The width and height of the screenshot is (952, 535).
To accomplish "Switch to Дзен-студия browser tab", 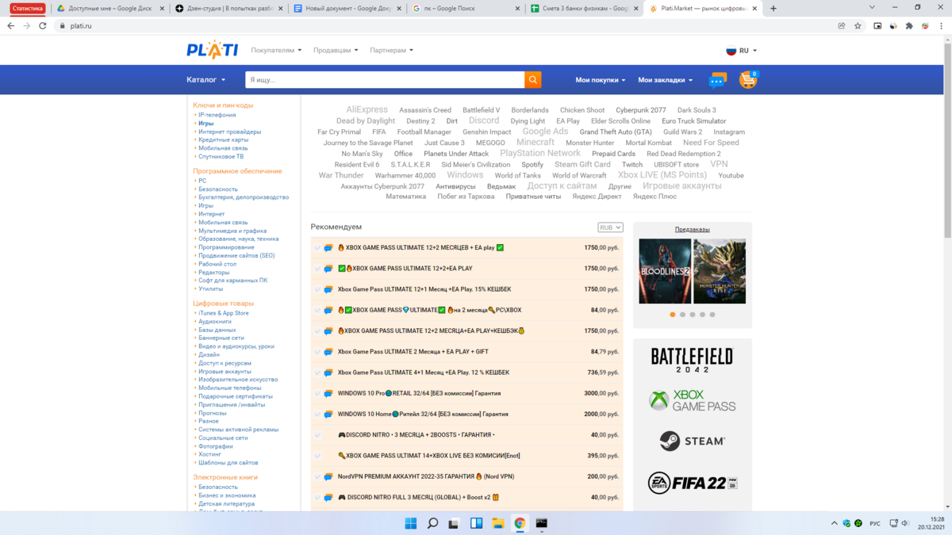I will 228,8.
